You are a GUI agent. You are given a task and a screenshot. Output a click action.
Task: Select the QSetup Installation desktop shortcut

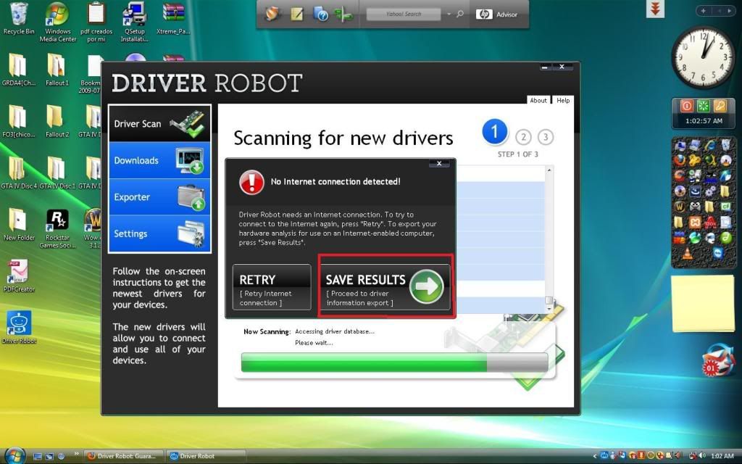click(x=135, y=22)
